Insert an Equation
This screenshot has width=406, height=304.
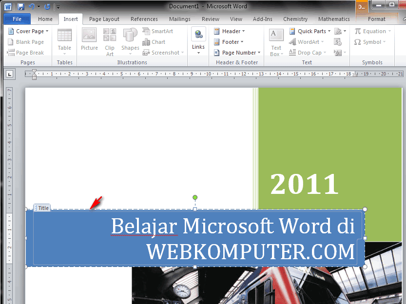point(373,31)
